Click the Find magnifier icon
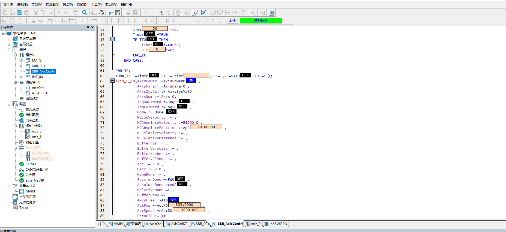Image resolution: width=506 pixels, height=232 pixels. point(85,13)
